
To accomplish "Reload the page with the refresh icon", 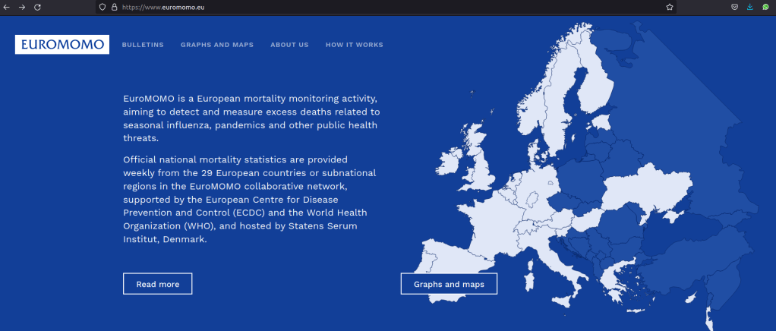I will pos(38,7).
